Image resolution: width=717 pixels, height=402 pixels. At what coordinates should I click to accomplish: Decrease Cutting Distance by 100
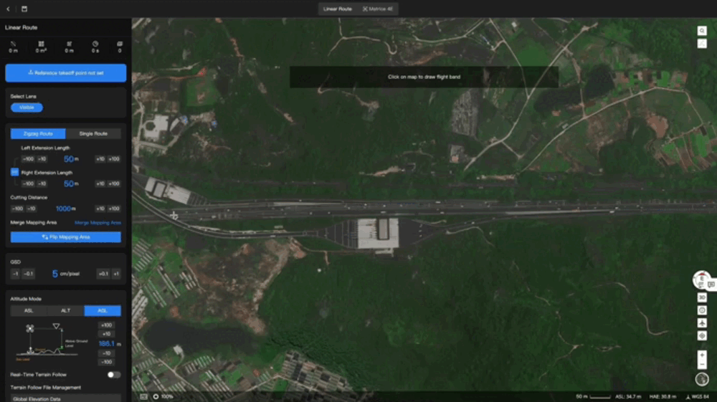click(17, 209)
